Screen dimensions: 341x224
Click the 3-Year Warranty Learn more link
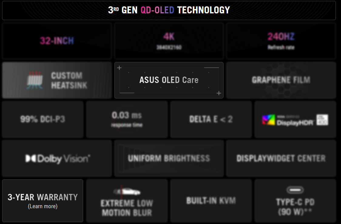(x=42, y=206)
